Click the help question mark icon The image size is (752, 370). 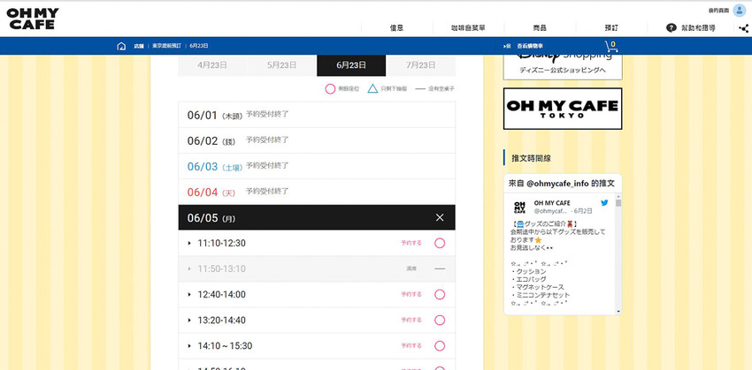coord(671,28)
